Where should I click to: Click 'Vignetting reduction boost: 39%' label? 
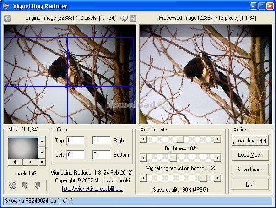[181, 168]
